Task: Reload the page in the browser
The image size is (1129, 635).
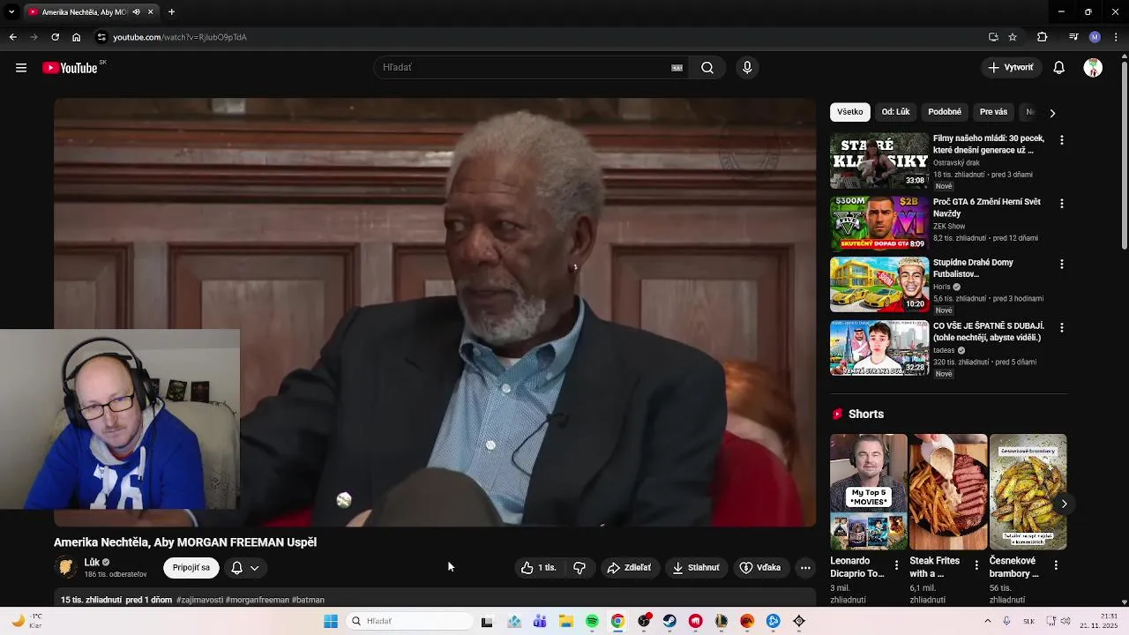Action: pyautogui.click(x=55, y=37)
